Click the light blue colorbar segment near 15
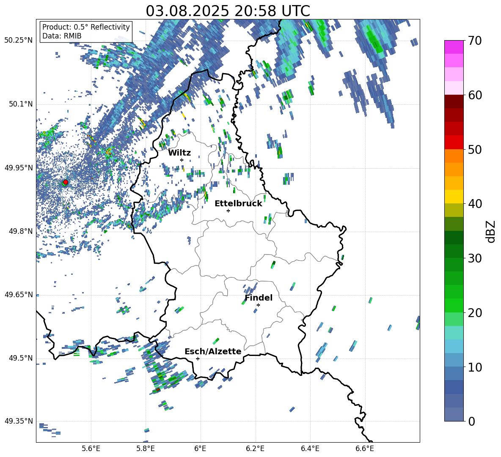Image resolution: width=501 pixels, height=457 pixels. [454, 346]
